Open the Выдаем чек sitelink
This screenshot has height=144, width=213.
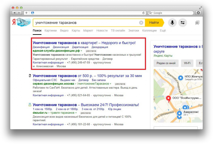tap(68, 80)
